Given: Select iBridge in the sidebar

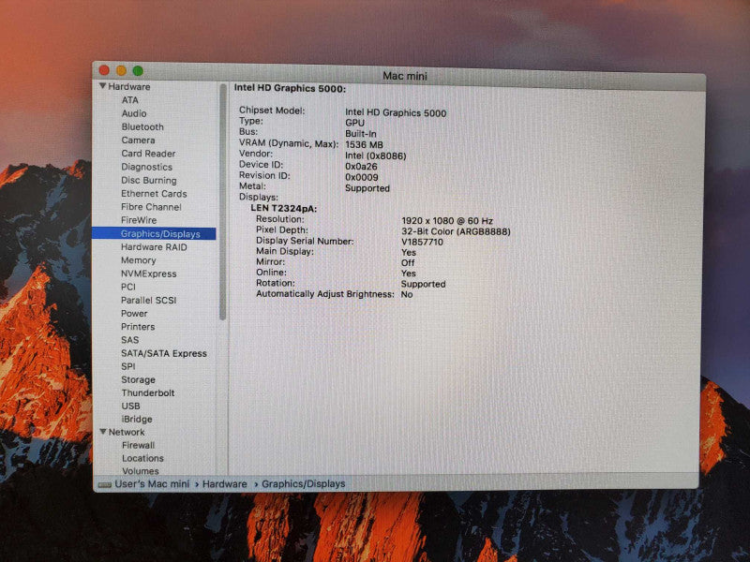Looking at the screenshot, I should [x=137, y=419].
